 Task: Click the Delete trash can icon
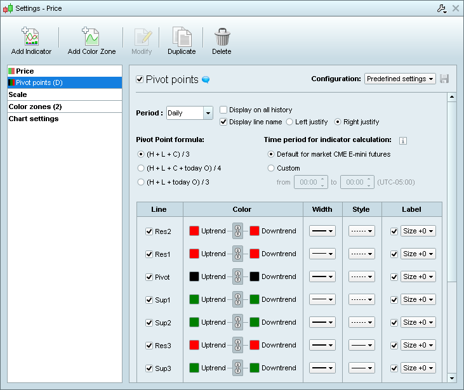(x=222, y=37)
